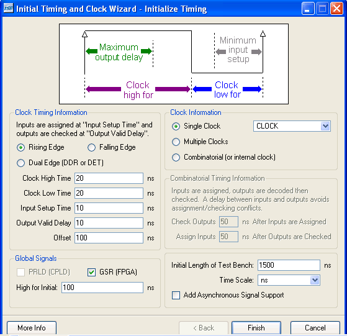347x336 pixels.
Task: Click Initial Length of Test Bench field
Action: (x=289, y=265)
